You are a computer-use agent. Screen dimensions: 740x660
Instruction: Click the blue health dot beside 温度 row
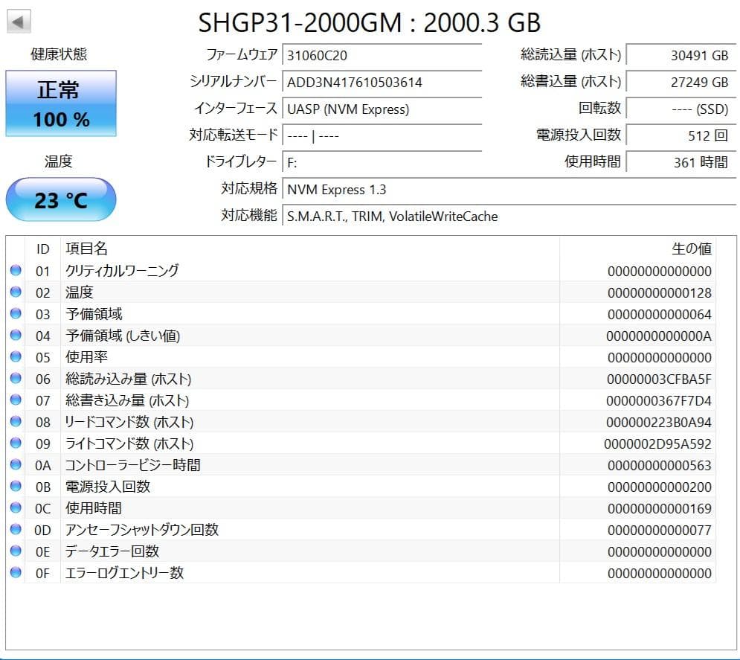[16, 292]
